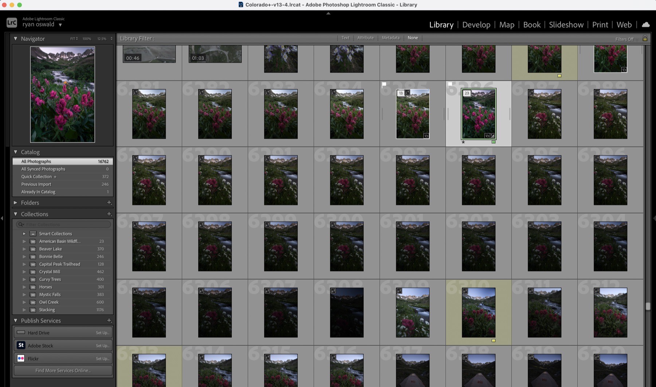The image size is (656, 387).
Task: Switch to the Develop module
Action: click(x=476, y=25)
